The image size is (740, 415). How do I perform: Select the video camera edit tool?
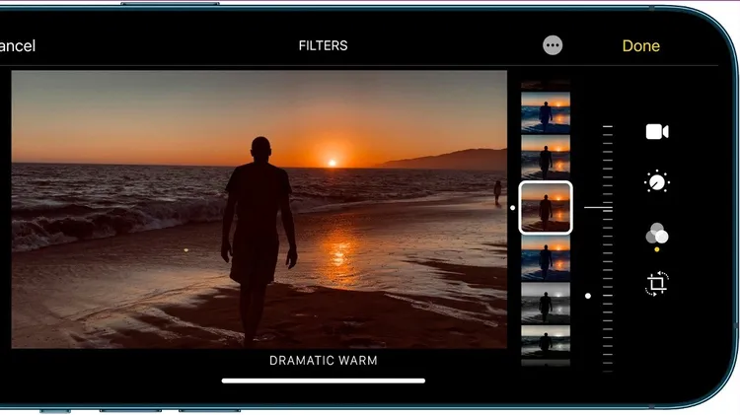[657, 131]
